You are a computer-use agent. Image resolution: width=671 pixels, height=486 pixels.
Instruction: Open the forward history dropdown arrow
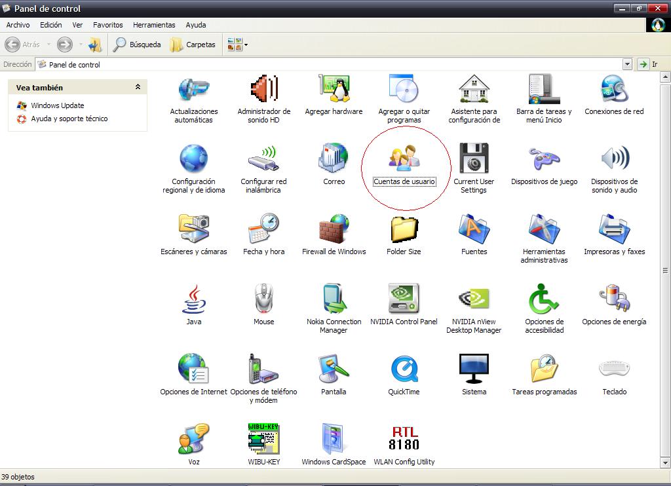81,44
